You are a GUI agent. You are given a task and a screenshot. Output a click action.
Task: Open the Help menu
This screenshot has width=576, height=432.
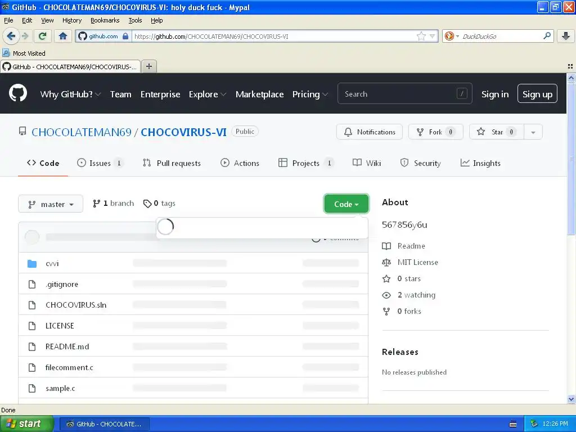tap(156, 20)
